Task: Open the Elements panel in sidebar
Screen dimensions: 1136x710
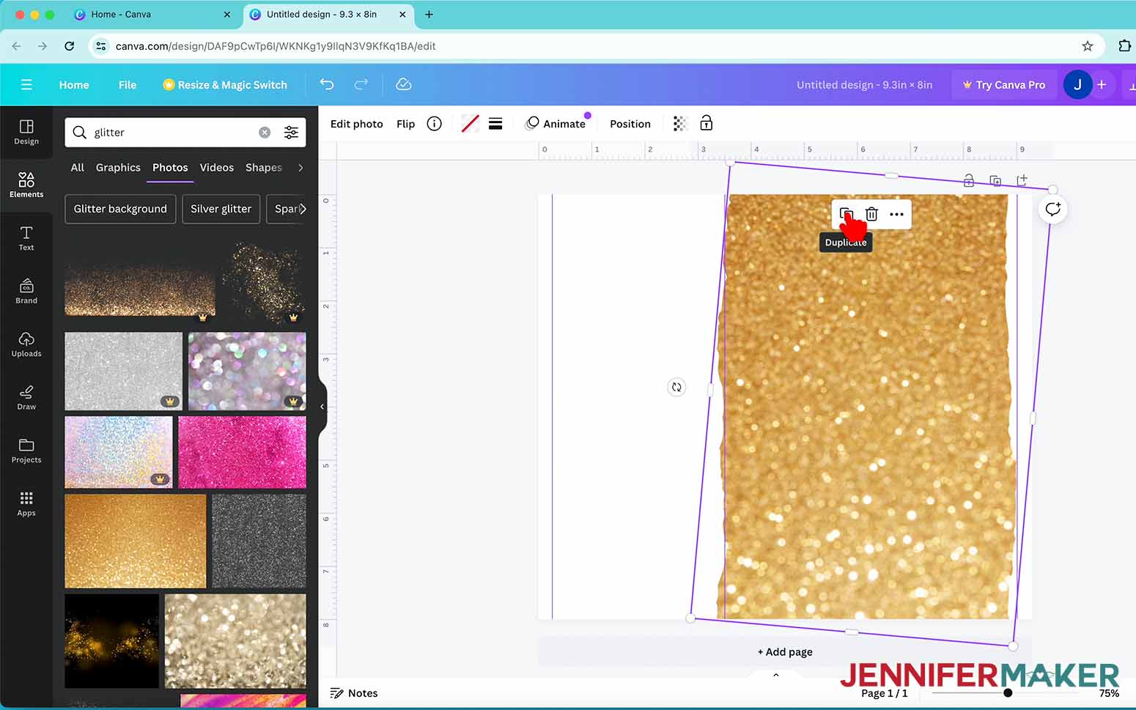Action: click(26, 185)
